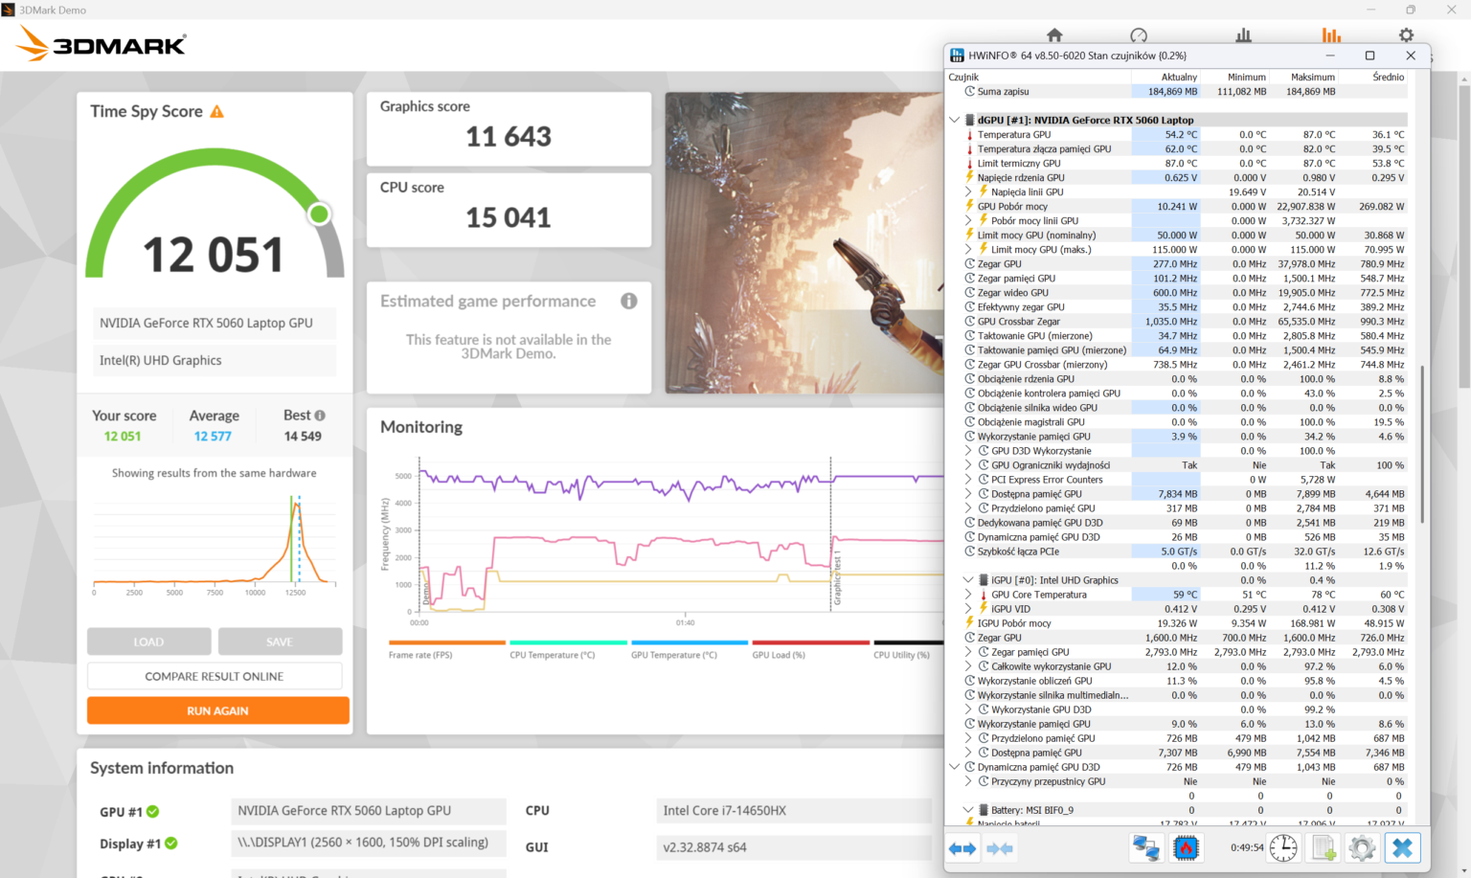The width and height of the screenshot is (1471, 878).
Task: Open the 3DMark Home tab icon
Action: point(1054,35)
